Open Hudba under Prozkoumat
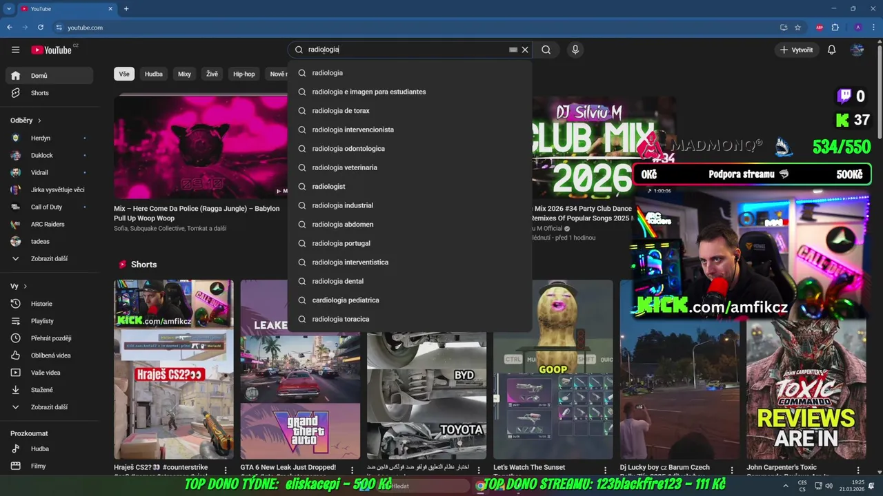883x496 pixels. point(48,448)
